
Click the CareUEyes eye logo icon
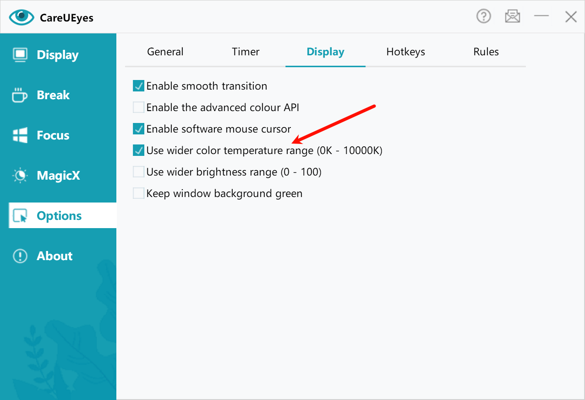(21, 17)
